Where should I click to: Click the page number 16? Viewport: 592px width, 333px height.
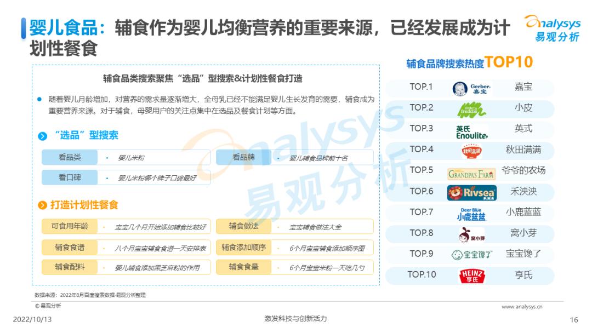(x=574, y=320)
